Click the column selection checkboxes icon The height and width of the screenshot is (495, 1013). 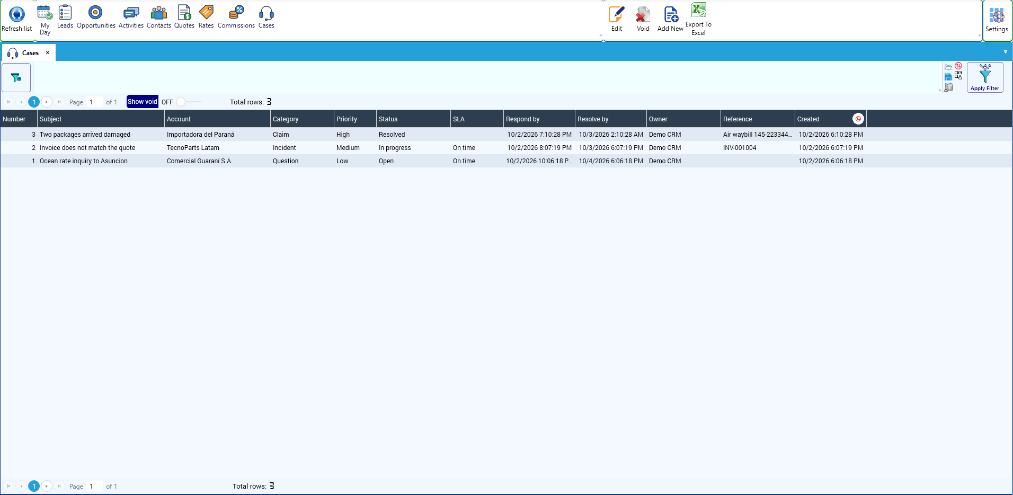tap(958, 76)
